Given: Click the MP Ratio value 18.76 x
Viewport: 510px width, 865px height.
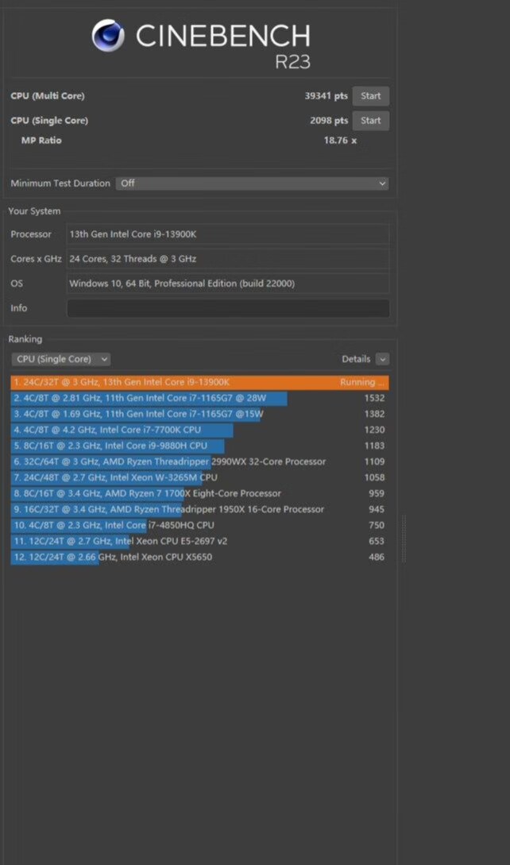Looking at the screenshot, I should click(340, 141).
